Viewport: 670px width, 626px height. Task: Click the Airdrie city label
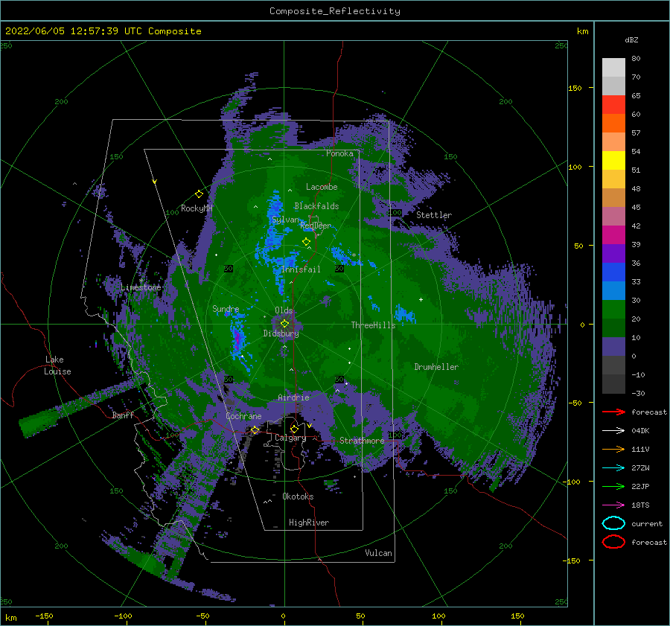[x=293, y=397]
